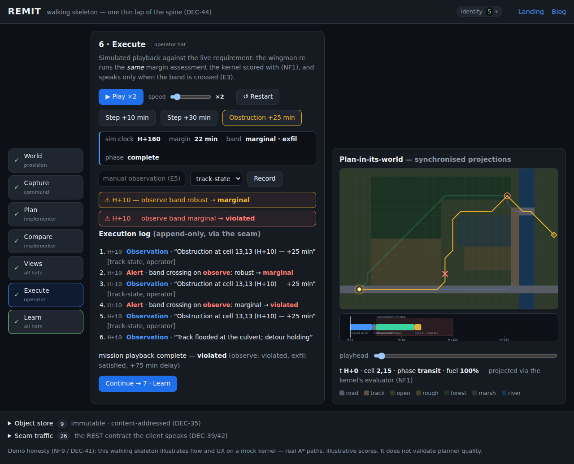Click the Capture step checkmark icon

tap(17, 187)
